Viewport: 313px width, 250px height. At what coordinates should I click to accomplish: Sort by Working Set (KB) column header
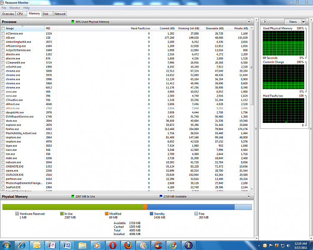(x=189, y=28)
